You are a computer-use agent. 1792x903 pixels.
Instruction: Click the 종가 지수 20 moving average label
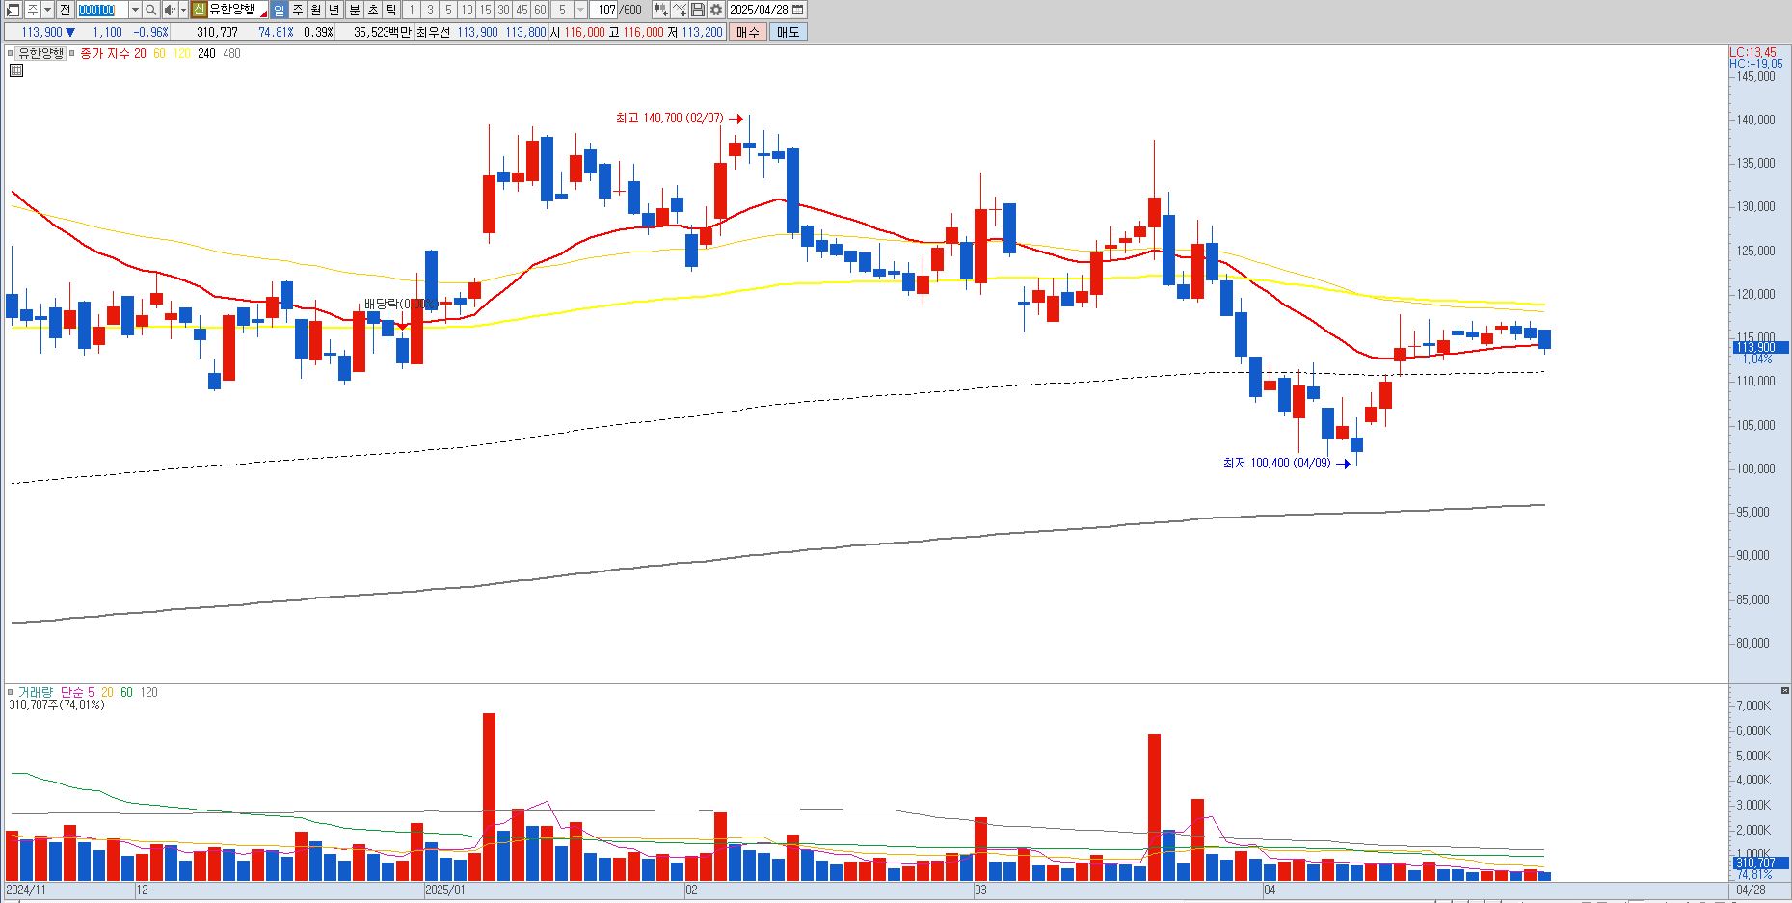[x=113, y=53]
